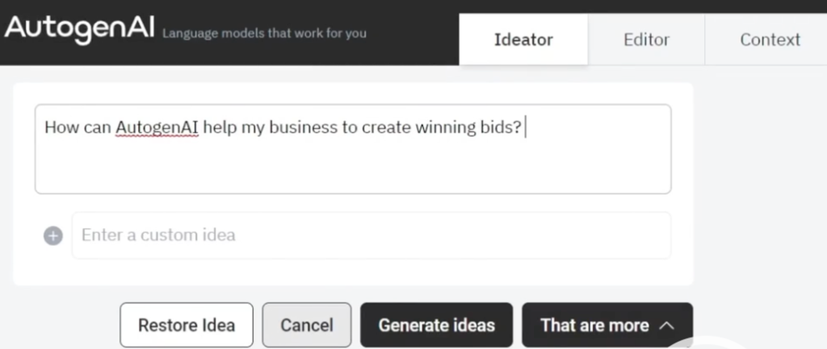Place cursor after the word bids?
Image resolution: width=827 pixels, height=349 pixels.
(523, 128)
